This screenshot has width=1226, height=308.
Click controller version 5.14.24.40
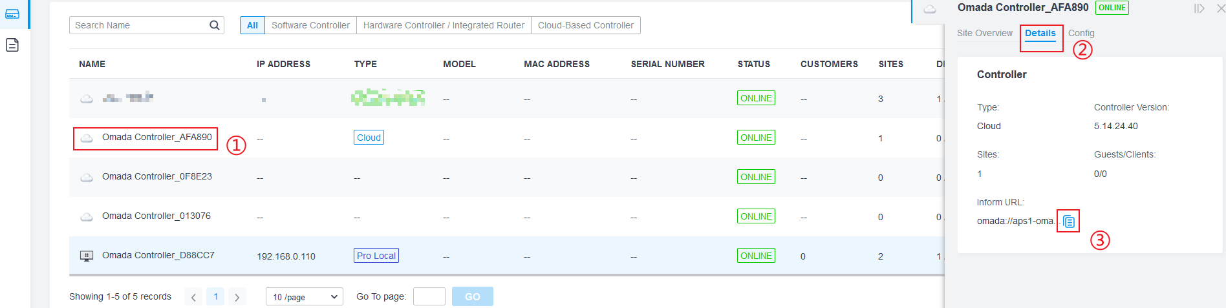pyautogui.click(x=1116, y=126)
